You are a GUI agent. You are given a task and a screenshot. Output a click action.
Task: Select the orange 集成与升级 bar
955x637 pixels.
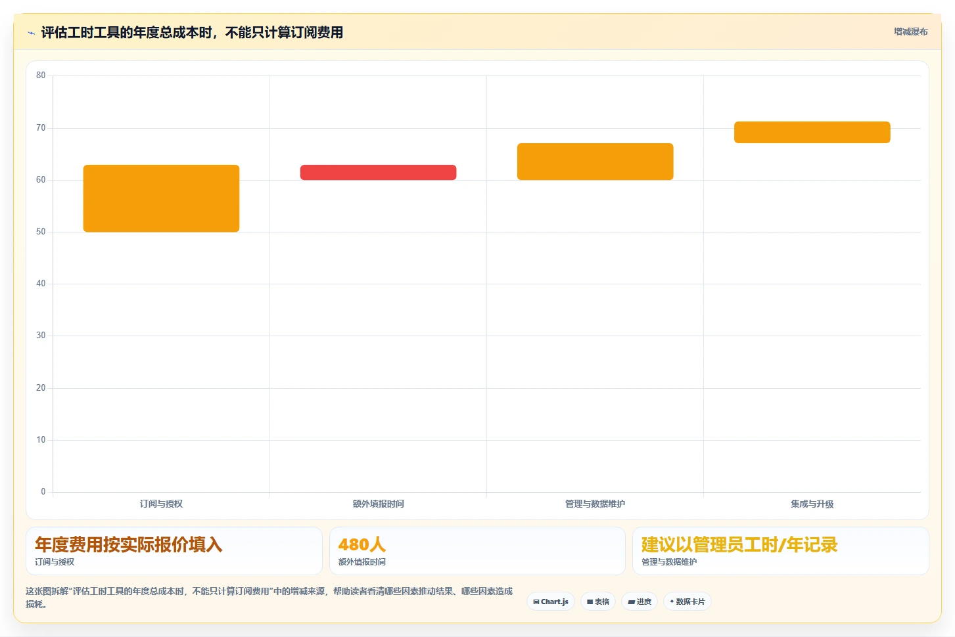click(x=812, y=132)
